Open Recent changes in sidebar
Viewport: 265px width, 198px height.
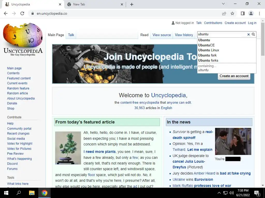[18, 134]
